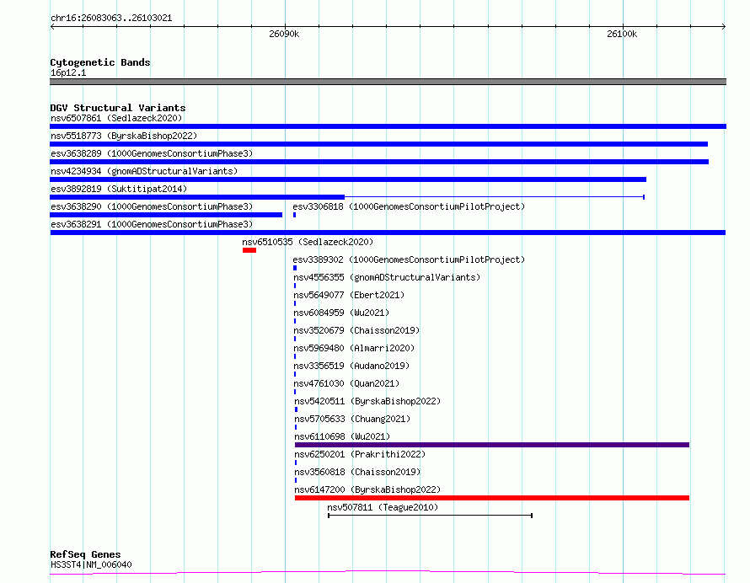Click the blue bar under esv3638289 label

pos(379,162)
